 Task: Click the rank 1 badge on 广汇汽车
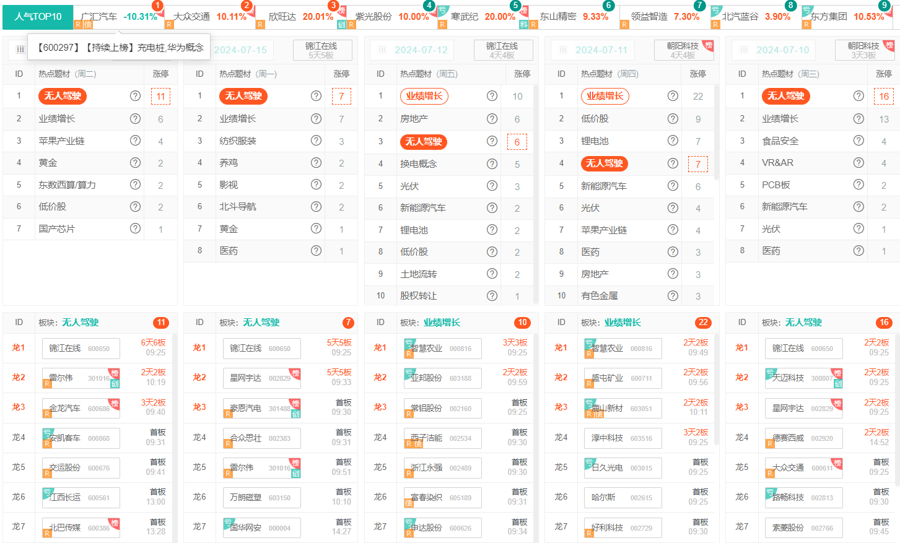pyautogui.click(x=158, y=6)
